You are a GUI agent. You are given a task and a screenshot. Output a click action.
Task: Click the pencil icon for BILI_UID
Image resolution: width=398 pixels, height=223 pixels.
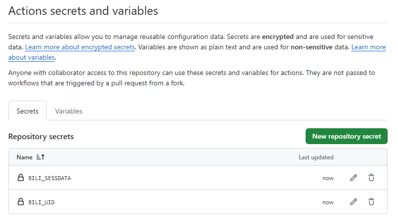(x=353, y=202)
